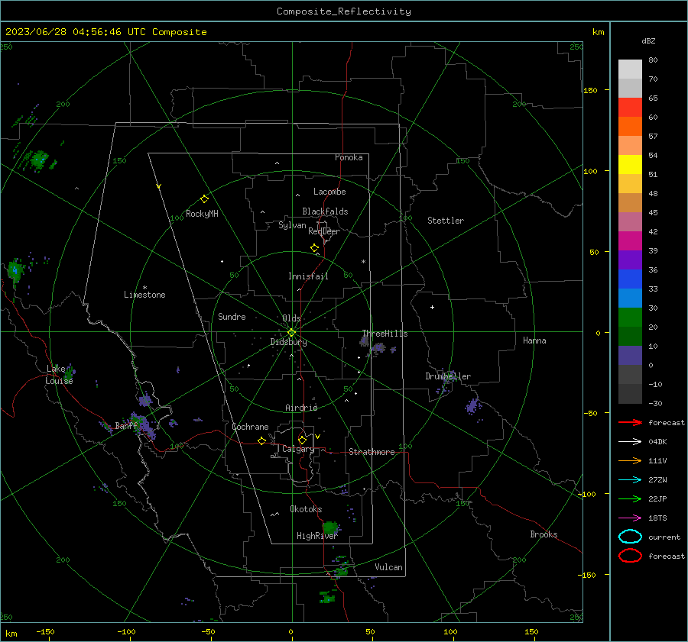Select the 10 dBZ purple swatch

pos(630,355)
